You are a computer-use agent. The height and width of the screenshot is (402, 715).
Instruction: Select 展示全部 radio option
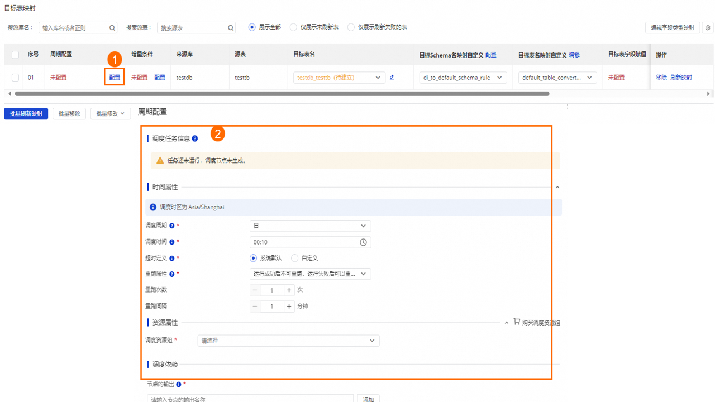(x=252, y=27)
